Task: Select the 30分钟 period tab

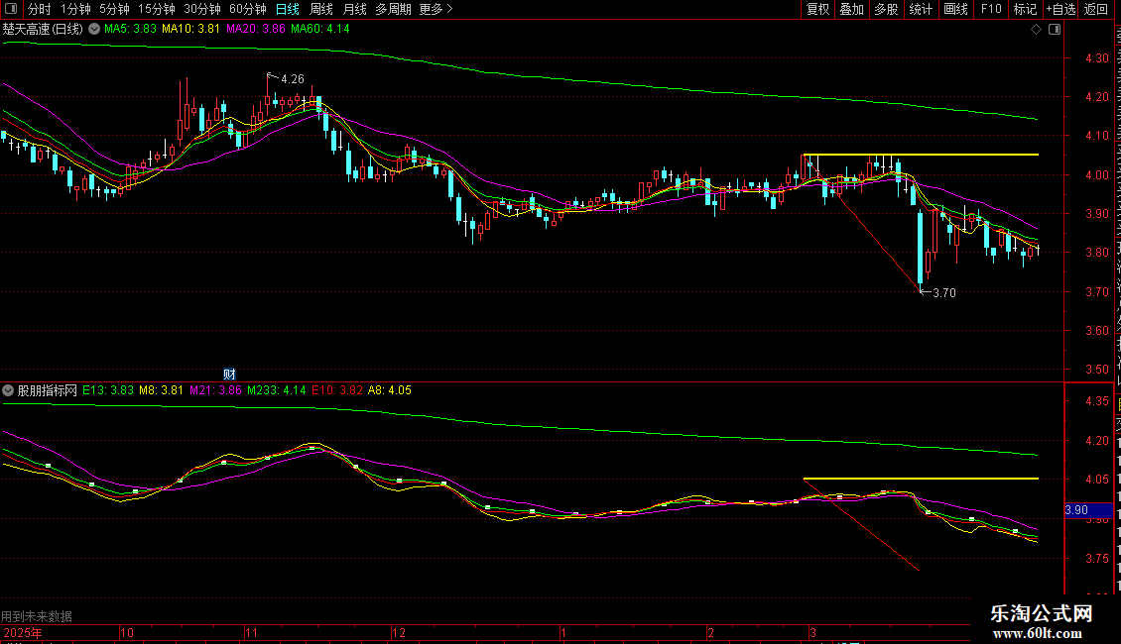Action: (x=202, y=9)
